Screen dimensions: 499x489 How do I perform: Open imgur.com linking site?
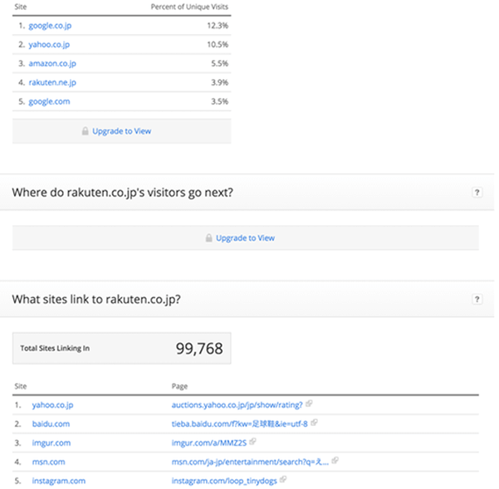click(x=51, y=443)
